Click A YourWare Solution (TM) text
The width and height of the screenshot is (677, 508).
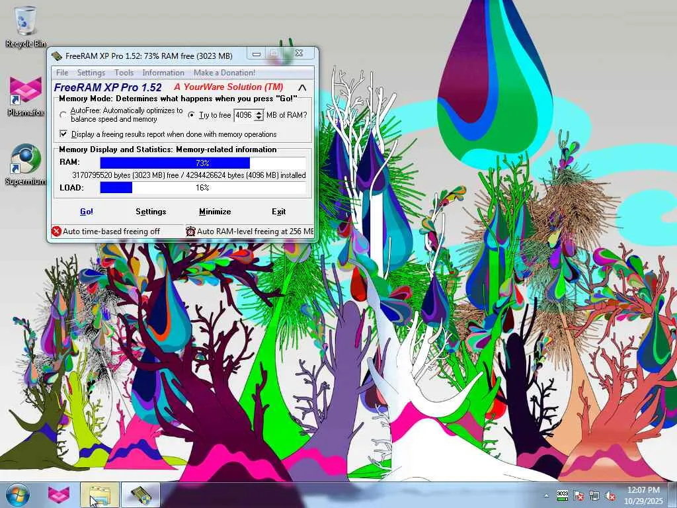(228, 87)
